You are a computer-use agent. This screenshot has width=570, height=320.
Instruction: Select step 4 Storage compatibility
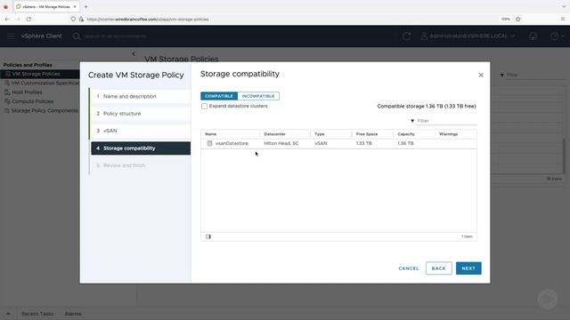(141, 148)
